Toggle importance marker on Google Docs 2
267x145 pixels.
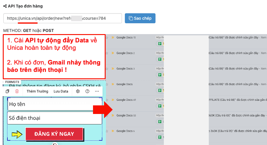tap(112, 53)
